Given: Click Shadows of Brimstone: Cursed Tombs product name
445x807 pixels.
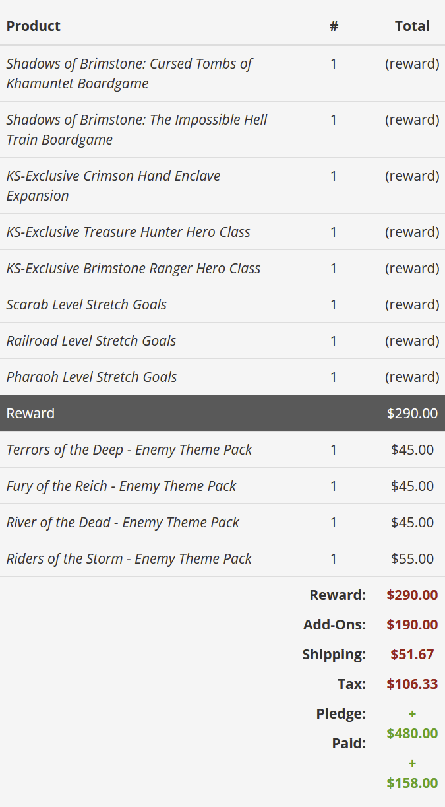Looking at the screenshot, I should 129,73.
